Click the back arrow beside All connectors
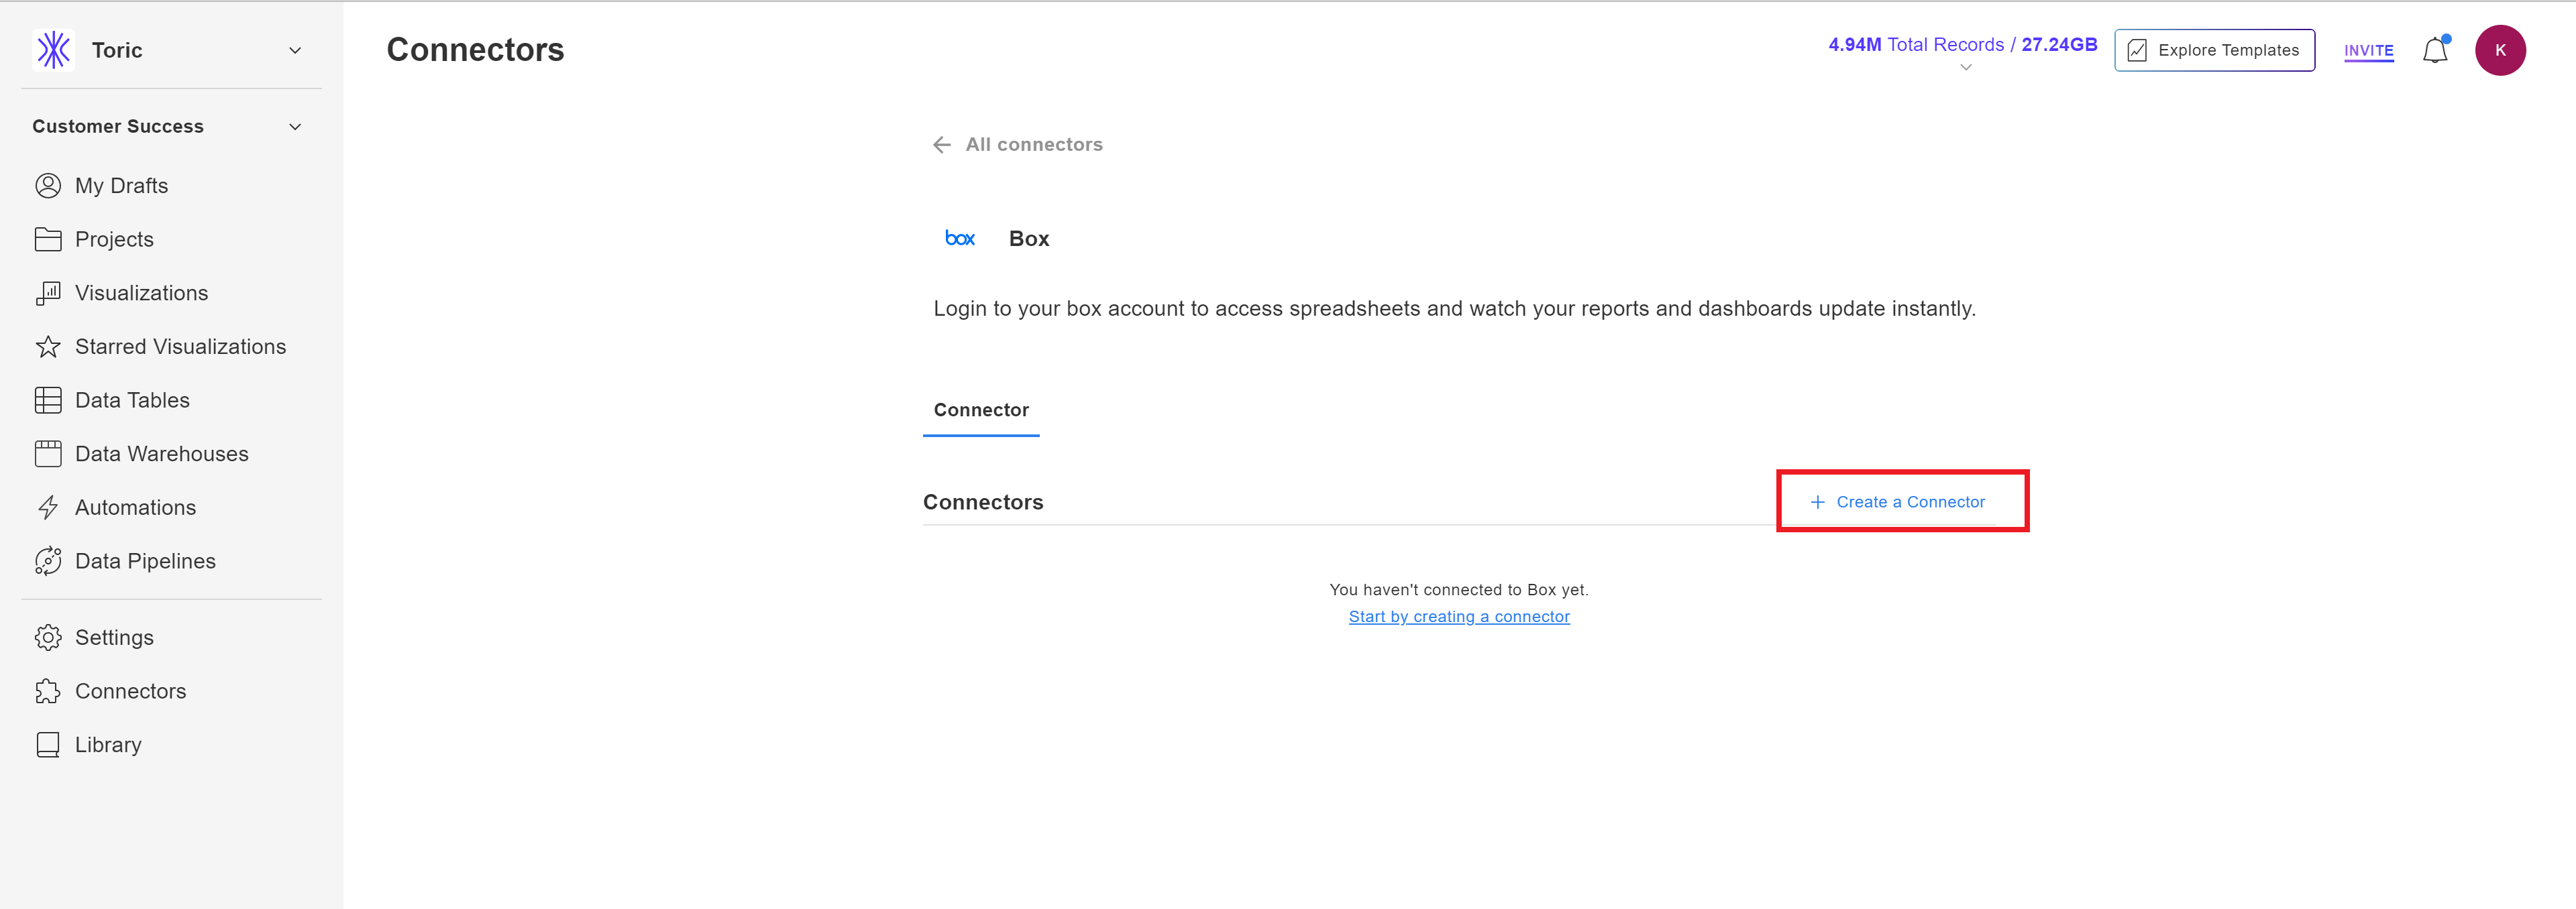This screenshot has width=2576, height=909. pos(941,145)
